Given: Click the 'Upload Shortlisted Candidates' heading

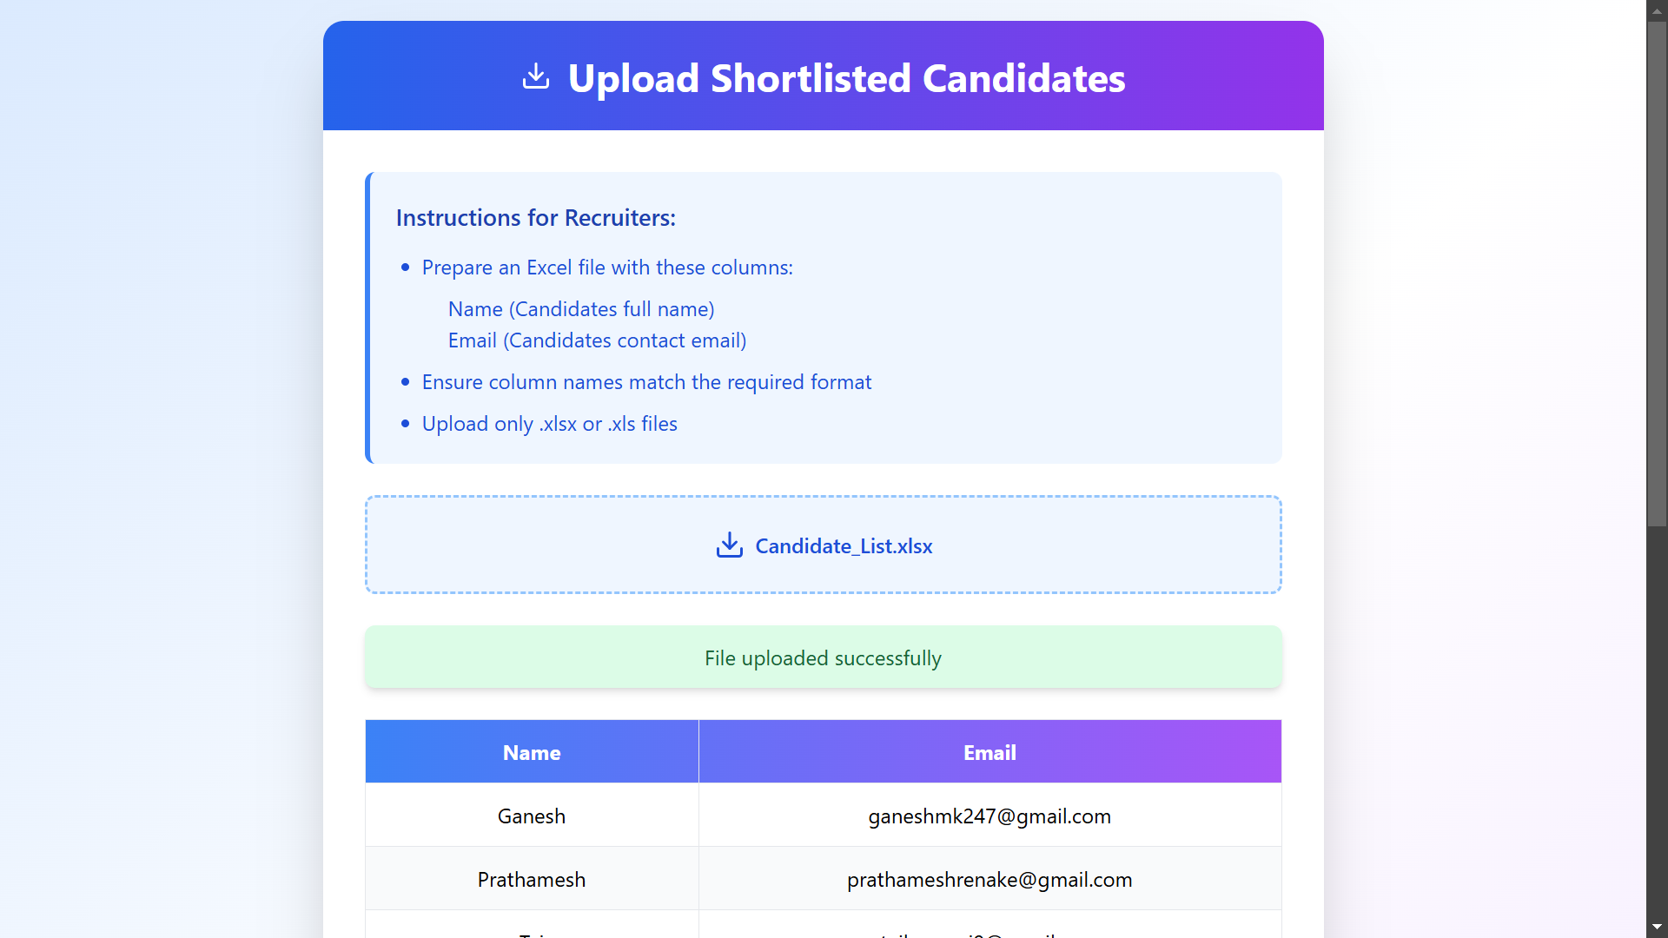Looking at the screenshot, I should coord(846,78).
